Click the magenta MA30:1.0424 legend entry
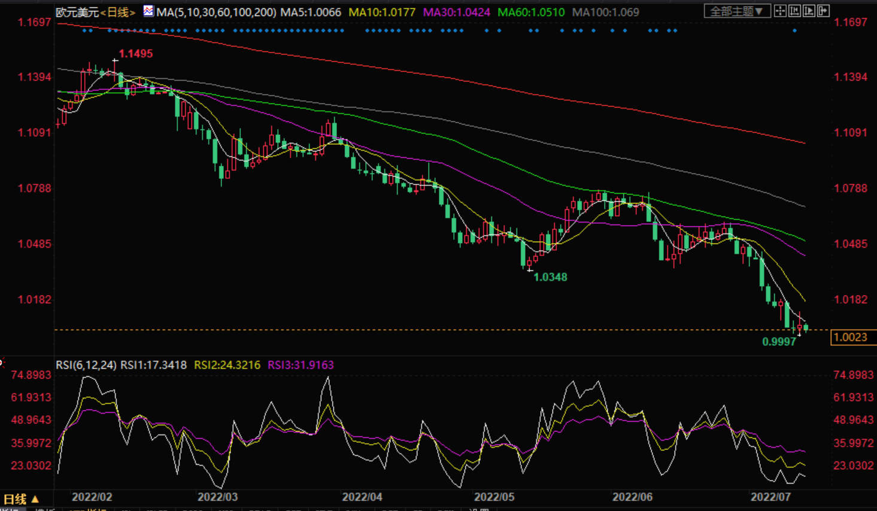This screenshot has height=511, width=877. pyautogui.click(x=456, y=12)
